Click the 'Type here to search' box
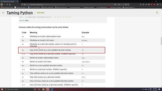Screen dimensions: 162x91 click(x=18, y=89)
